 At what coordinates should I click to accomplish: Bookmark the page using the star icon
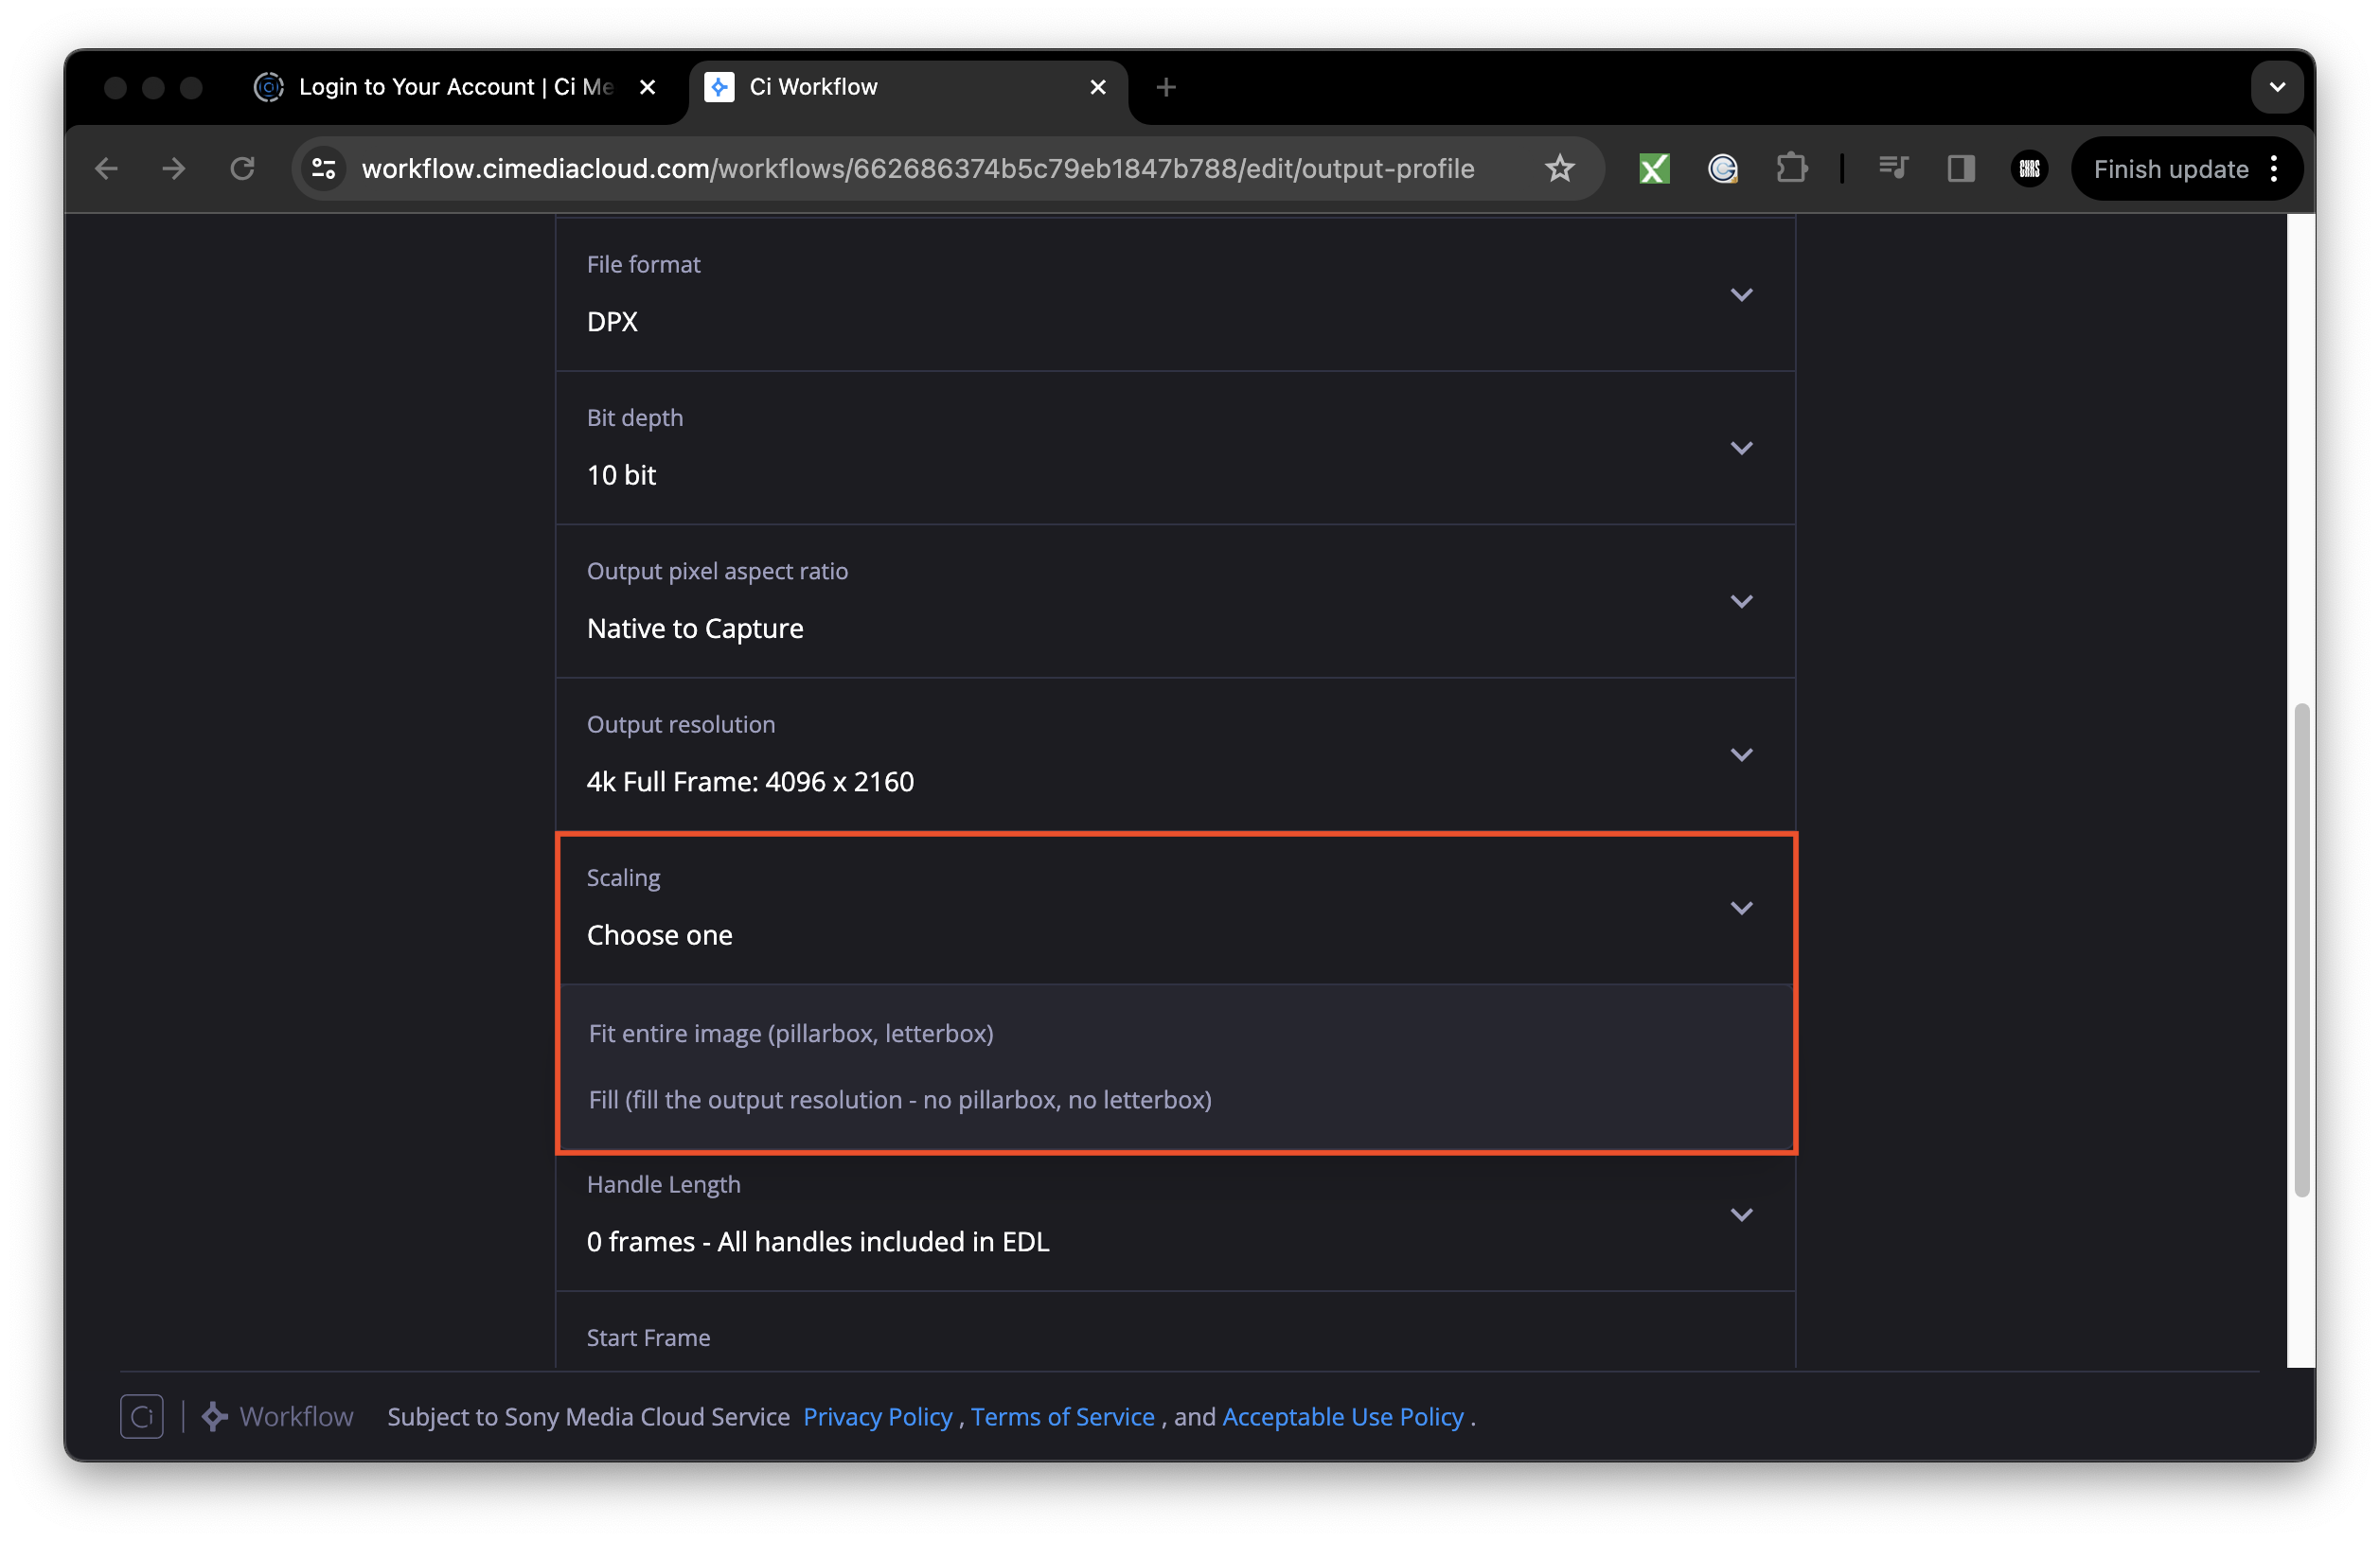1559,168
